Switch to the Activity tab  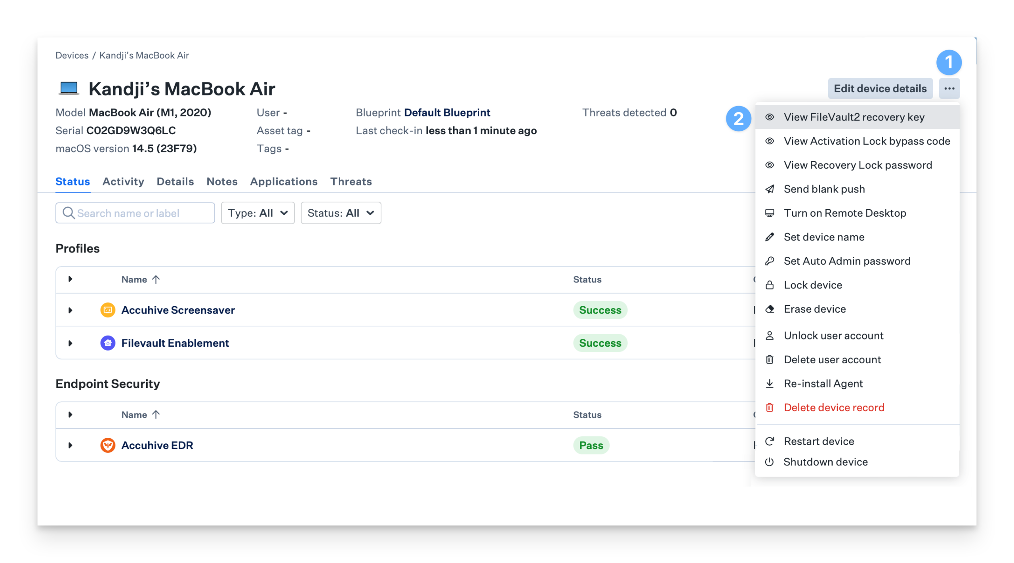coord(123,181)
